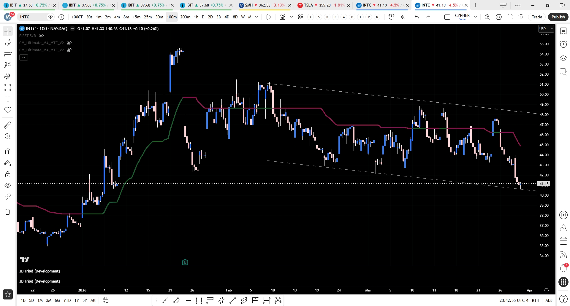Open the USD currency dropdown
This screenshot has height=306, width=570.
(546, 29)
